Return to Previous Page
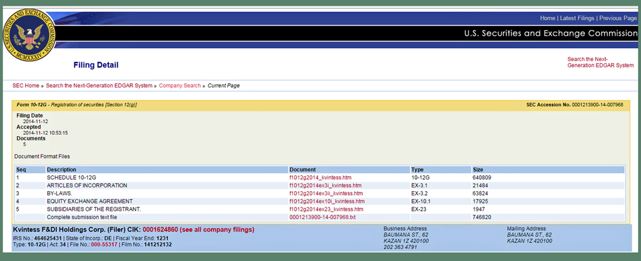The height and width of the screenshot is (261, 641). tap(618, 18)
